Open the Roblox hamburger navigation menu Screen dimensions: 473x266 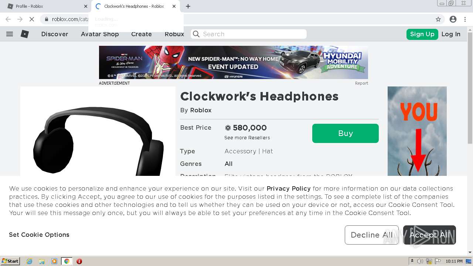pos(10,34)
